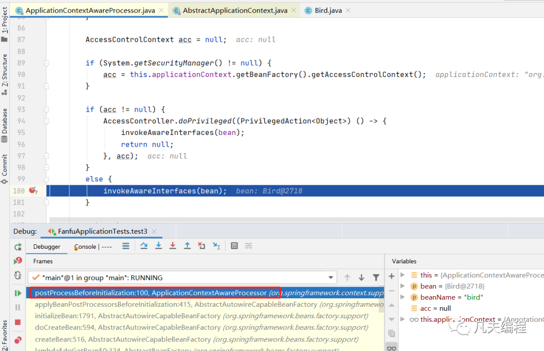
Task: Click the debug settings gear icon
Action: click(x=18, y=275)
